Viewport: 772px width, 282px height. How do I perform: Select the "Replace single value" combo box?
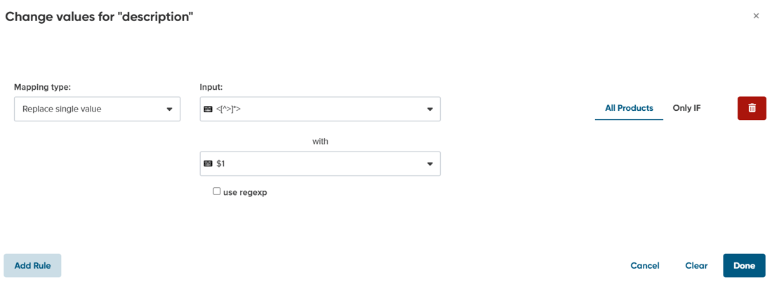click(98, 109)
